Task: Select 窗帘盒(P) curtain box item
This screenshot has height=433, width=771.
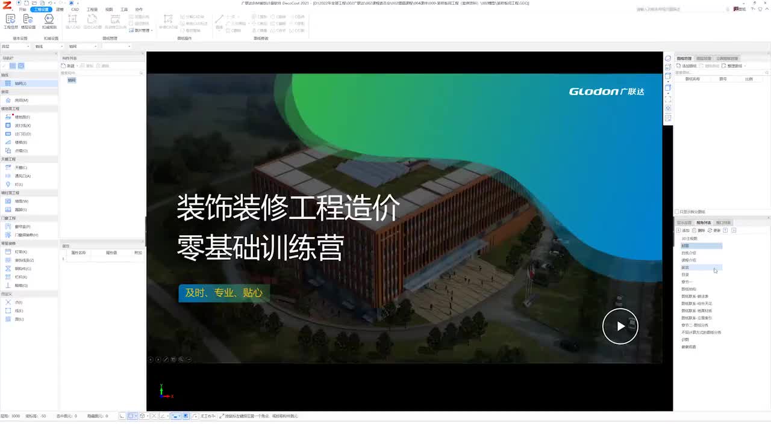Action: pos(29,227)
